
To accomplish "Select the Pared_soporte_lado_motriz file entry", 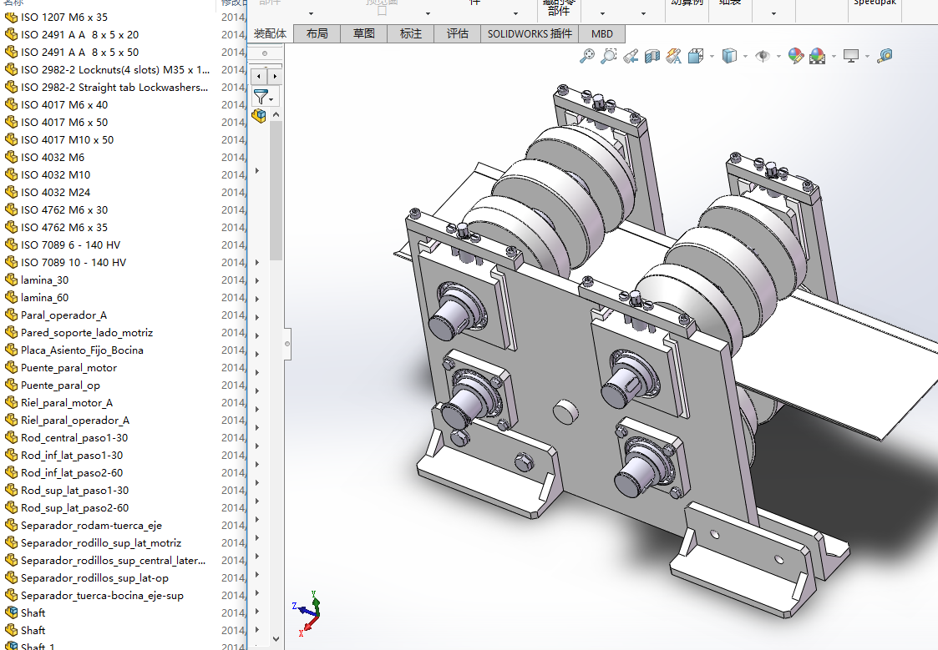I will [87, 333].
